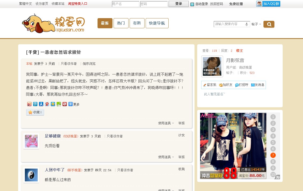Select carousel slide 8
Viewport: 303px width, 191px height.
pyautogui.click(x=273, y=161)
